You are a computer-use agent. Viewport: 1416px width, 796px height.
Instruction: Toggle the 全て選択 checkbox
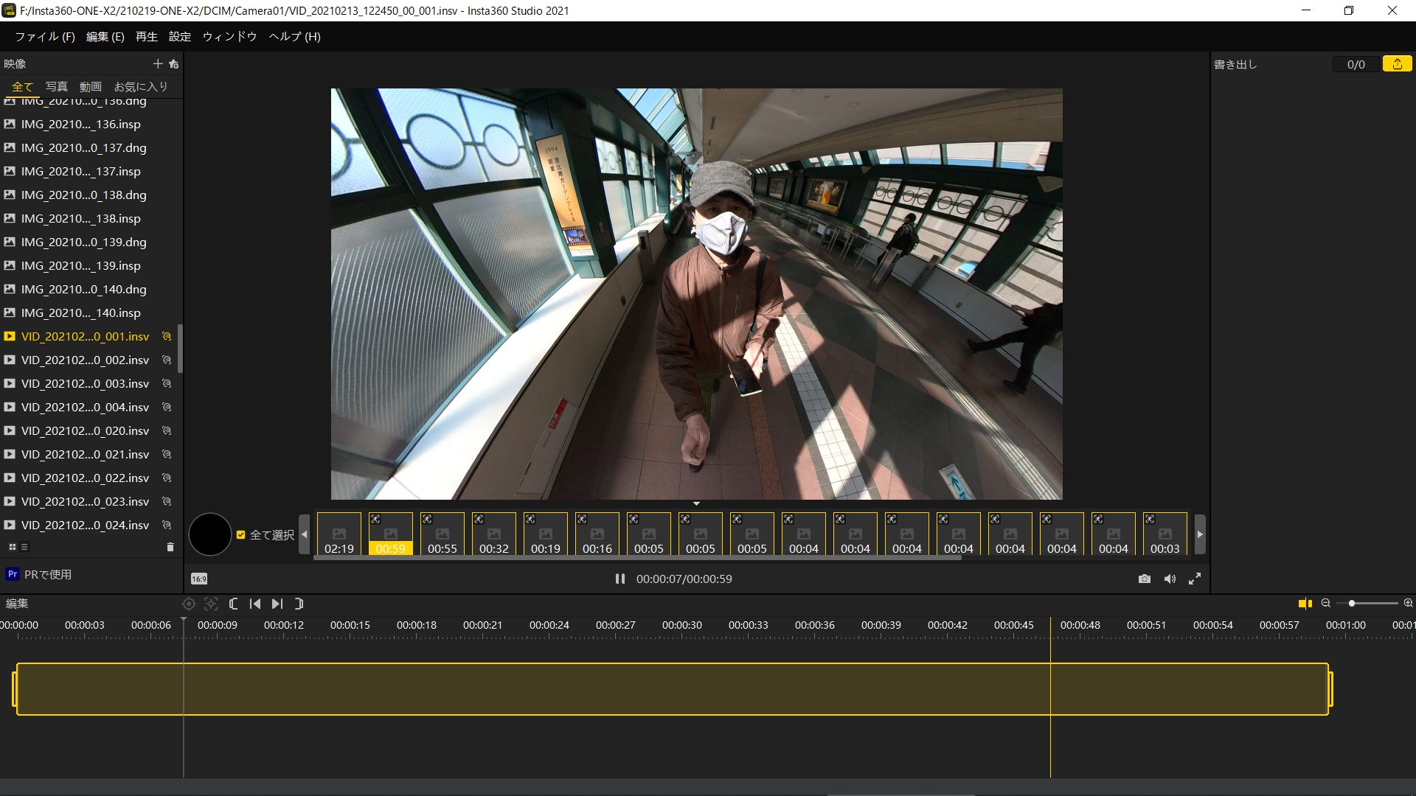(240, 535)
